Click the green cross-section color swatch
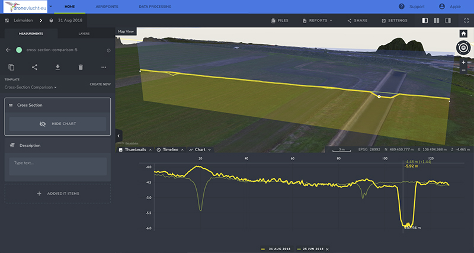The width and height of the screenshot is (474, 253). pos(19,50)
